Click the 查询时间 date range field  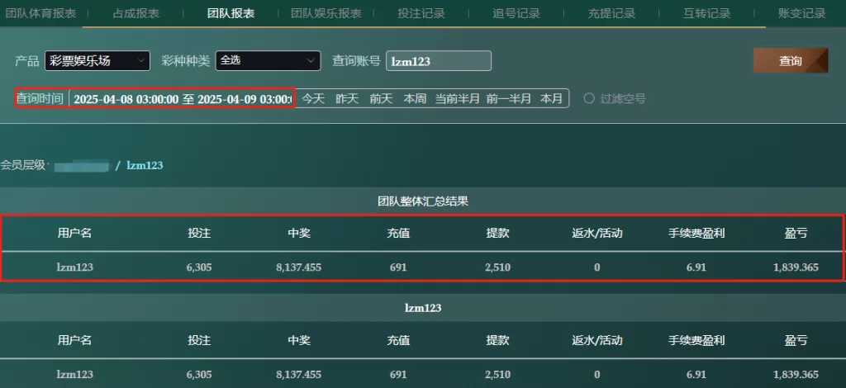(x=182, y=99)
